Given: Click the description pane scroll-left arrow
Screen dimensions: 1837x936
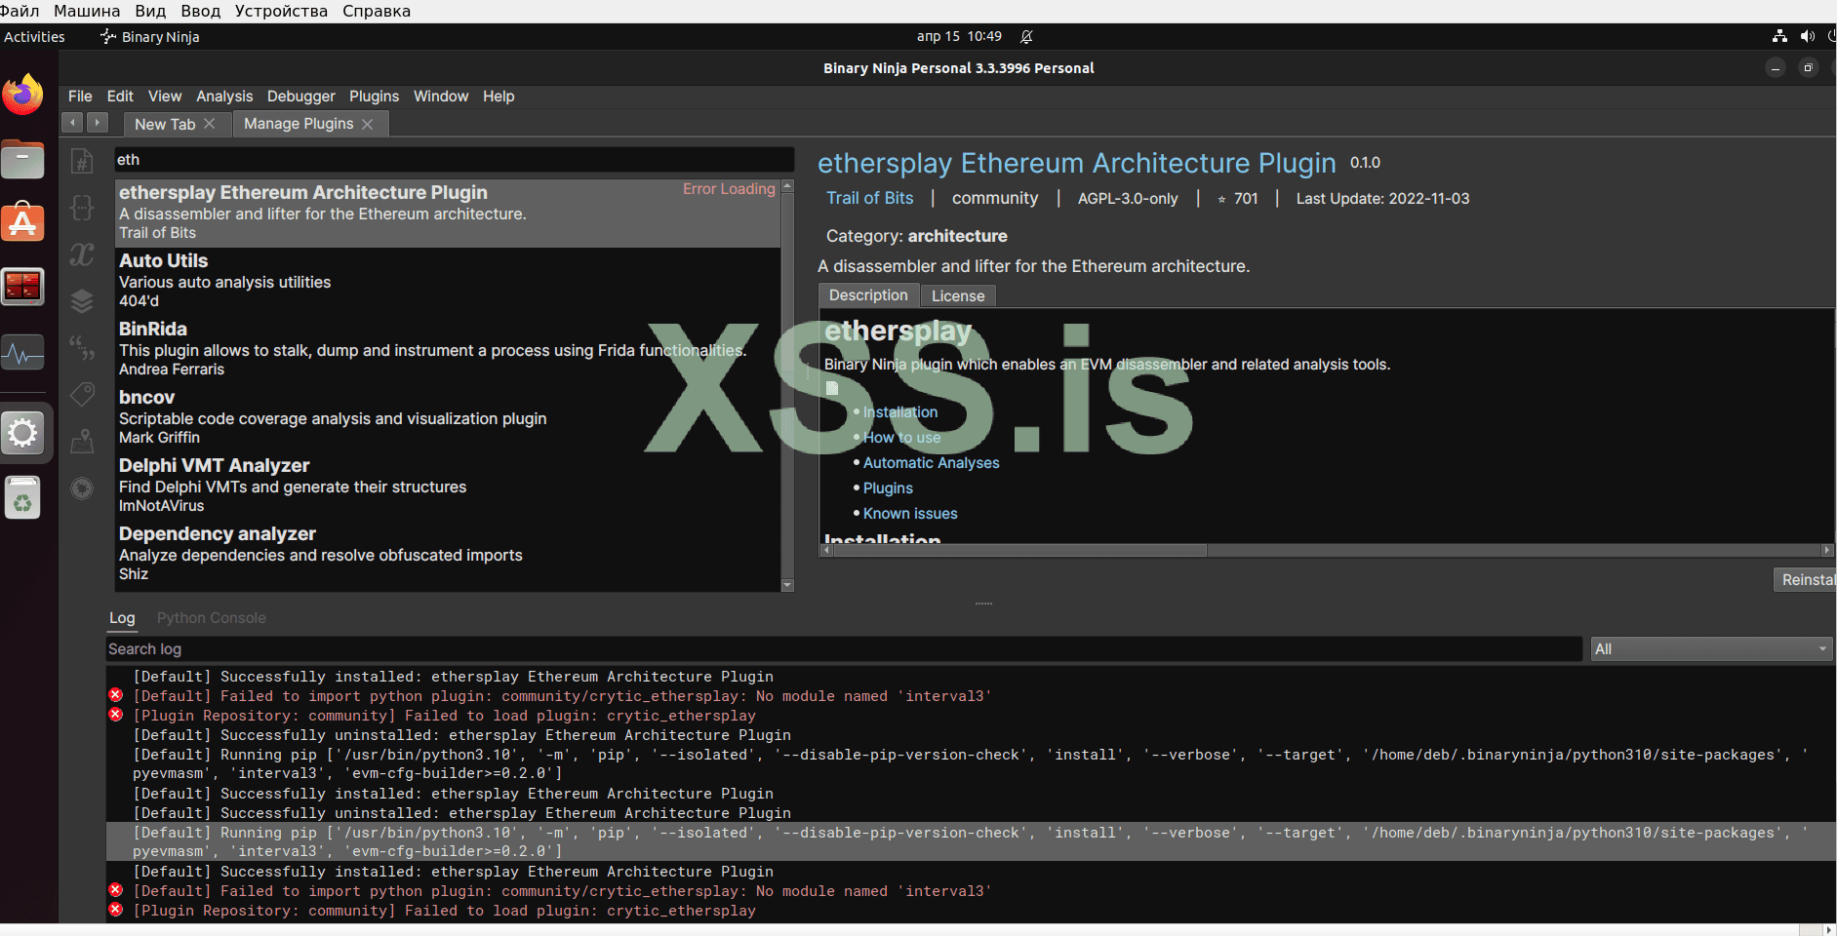Looking at the screenshot, I should click(x=826, y=550).
